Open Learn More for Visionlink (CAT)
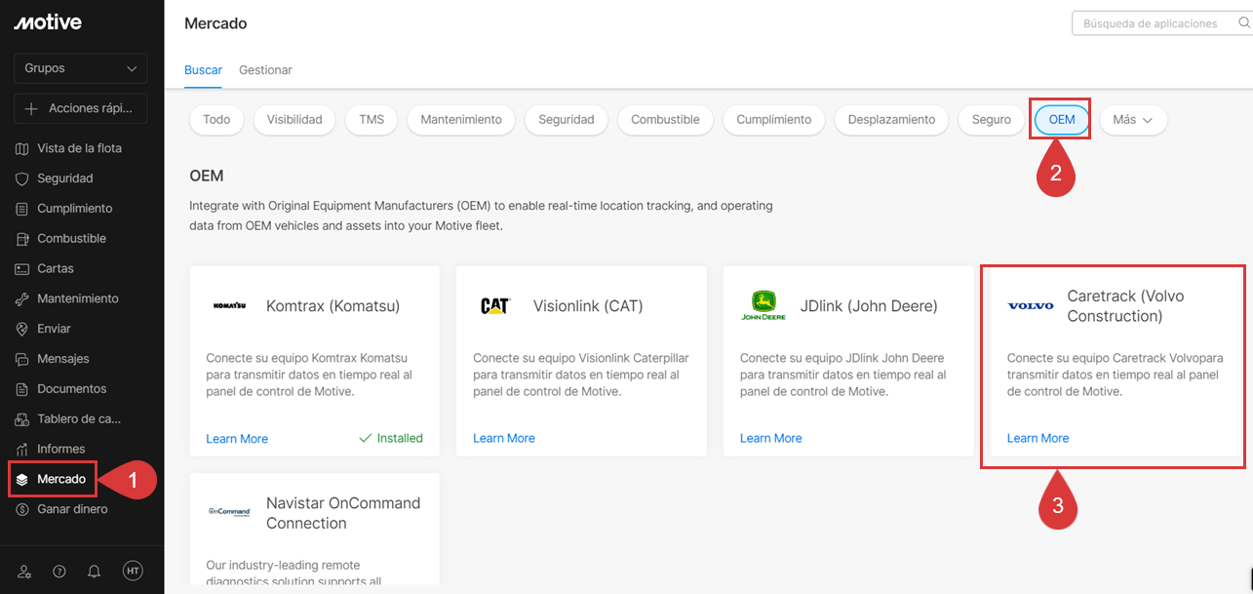1253x594 pixels. (504, 439)
